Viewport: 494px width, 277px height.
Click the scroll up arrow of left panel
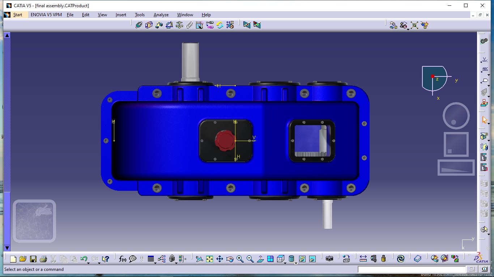7,35
